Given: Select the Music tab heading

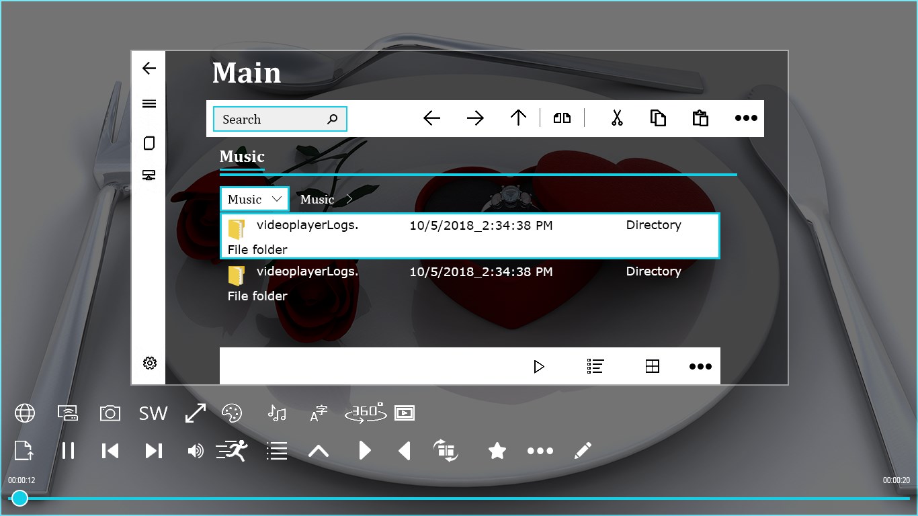Looking at the screenshot, I should [x=242, y=157].
